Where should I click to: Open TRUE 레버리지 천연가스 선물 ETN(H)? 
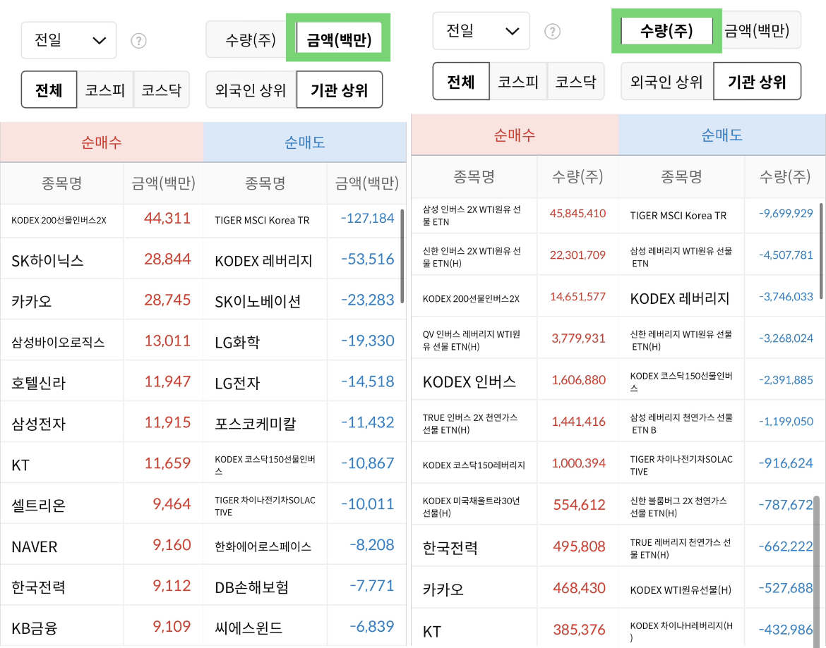[680, 548]
